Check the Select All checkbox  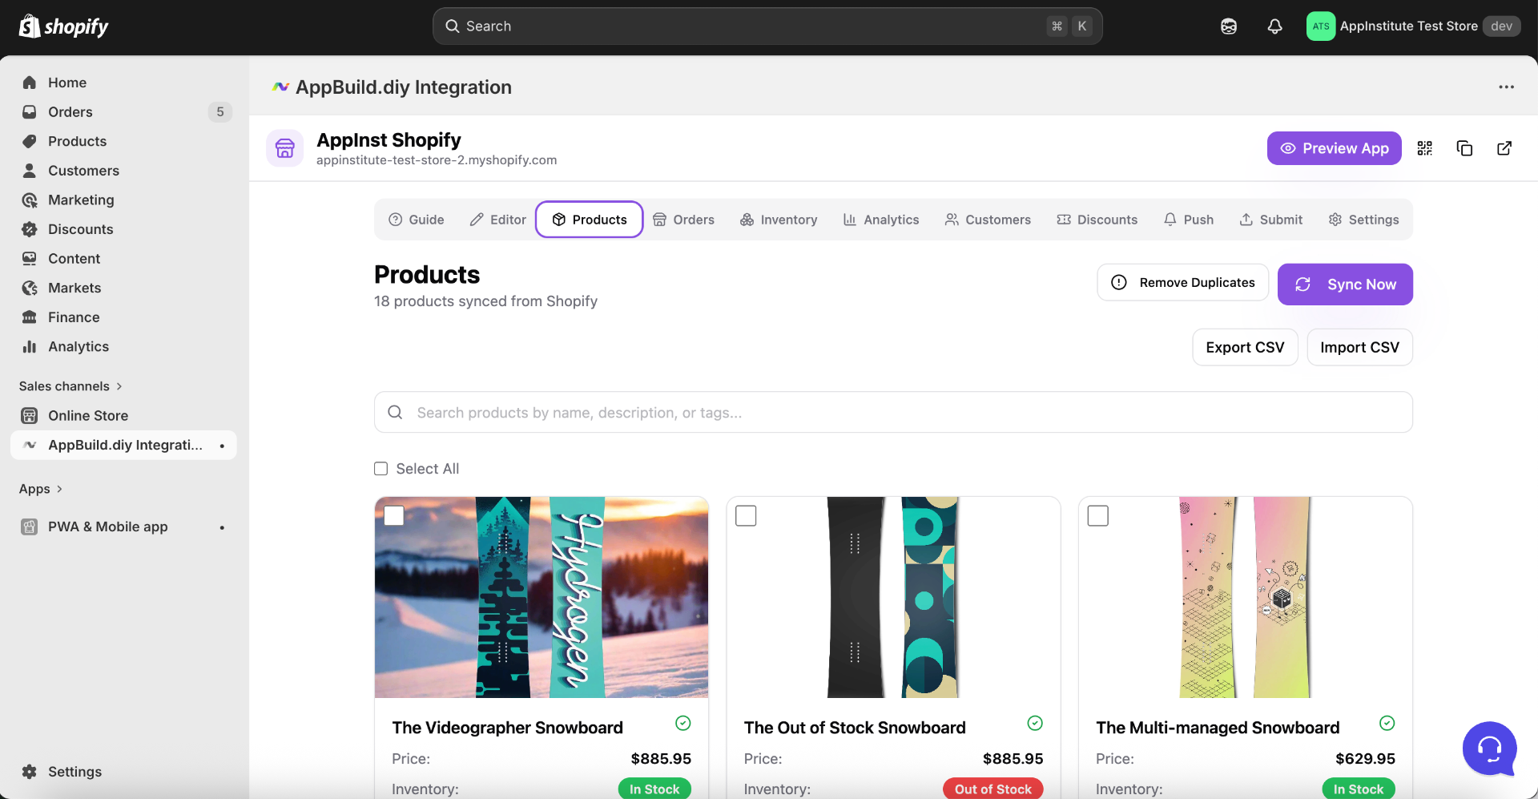pos(381,469)
